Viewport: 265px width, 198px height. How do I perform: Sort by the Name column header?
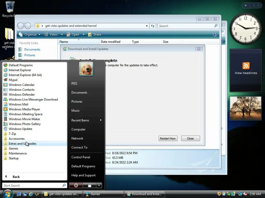point(79,42)
